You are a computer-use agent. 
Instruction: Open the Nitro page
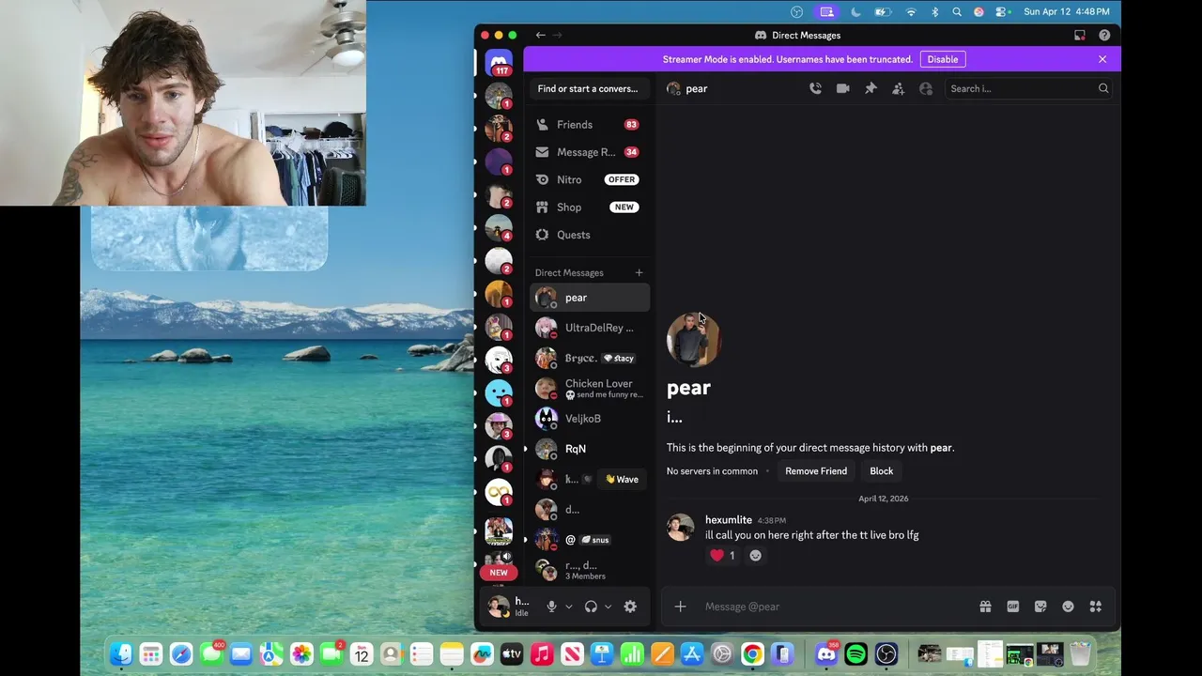pyautogui.click(x=590, y=179)
